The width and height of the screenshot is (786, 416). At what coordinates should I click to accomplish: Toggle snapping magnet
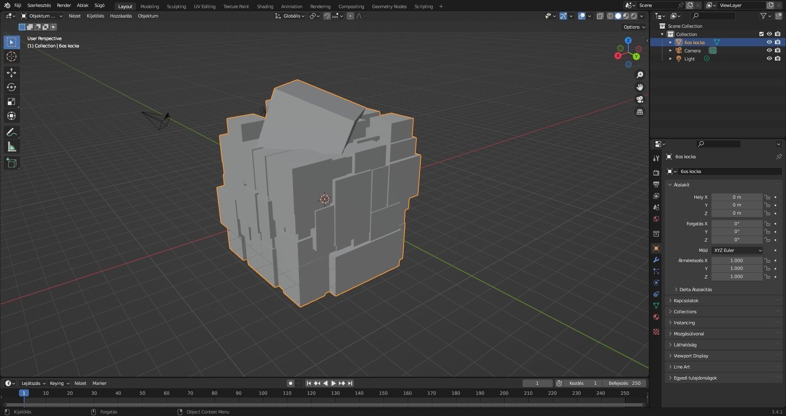[327, 16]
